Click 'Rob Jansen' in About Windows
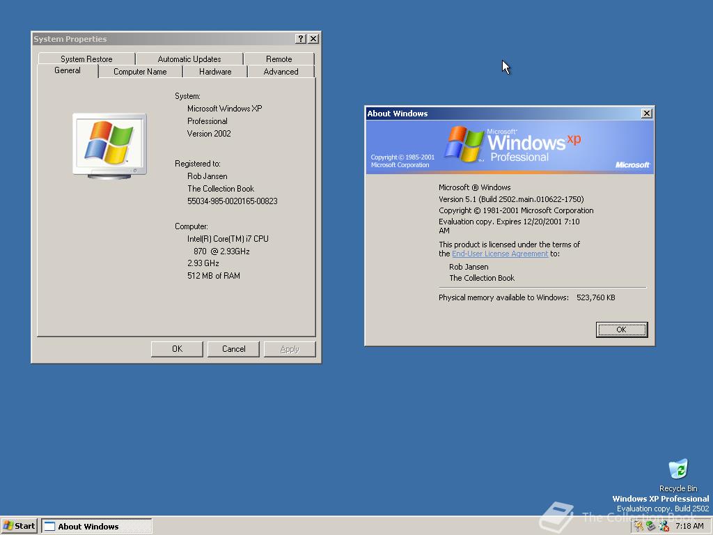The width and height of the screenshot is (713, 535). tap(469, 267)
